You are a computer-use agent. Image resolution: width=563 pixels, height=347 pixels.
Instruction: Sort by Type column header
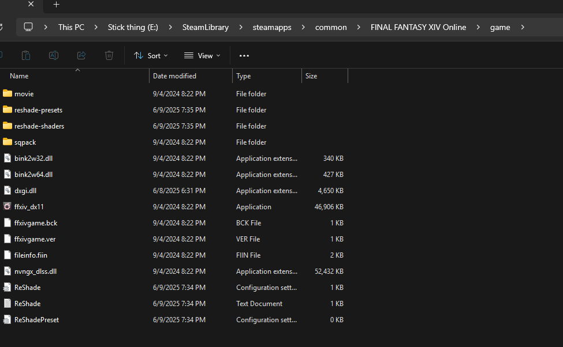coord(267,76)
